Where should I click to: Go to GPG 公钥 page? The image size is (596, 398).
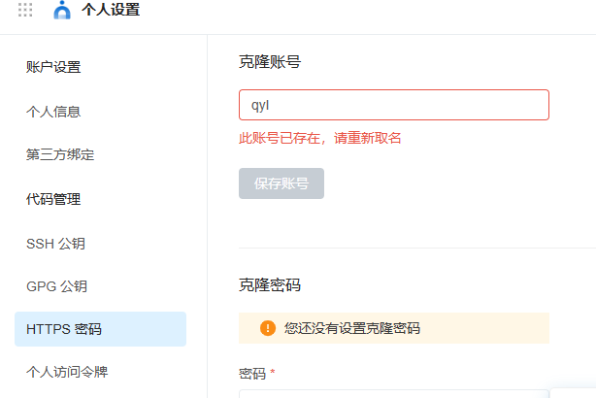click(56, 286)
